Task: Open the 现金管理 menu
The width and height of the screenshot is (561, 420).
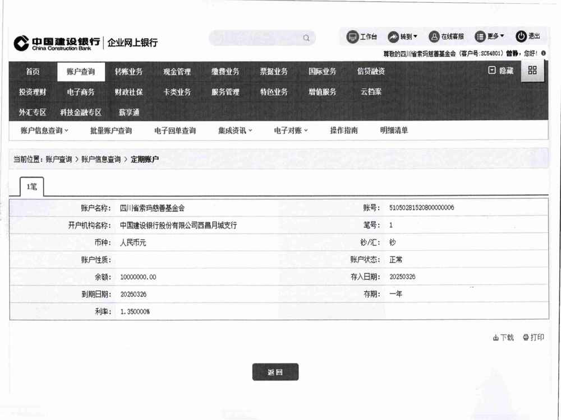Action: [177, 72]
